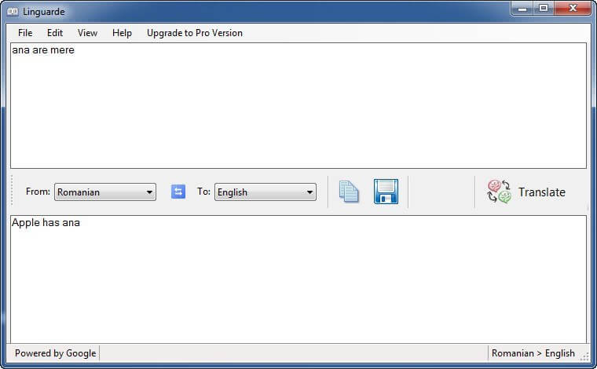Open the File menu
Image resolution: width=597 pixels, height=369 pixels.
25,33
